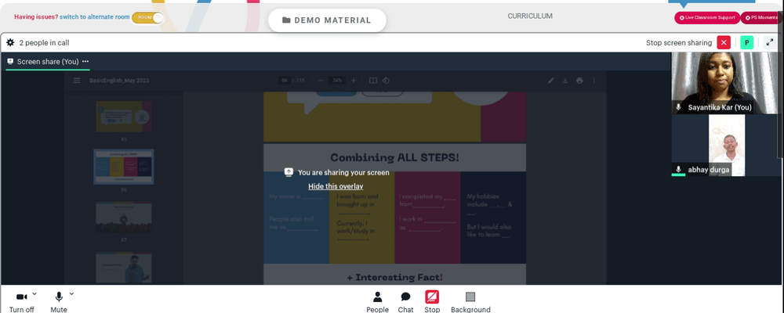The width and height of the screenshot is (784, 313).
Task: Open Background effects
Action: (470, 302)
